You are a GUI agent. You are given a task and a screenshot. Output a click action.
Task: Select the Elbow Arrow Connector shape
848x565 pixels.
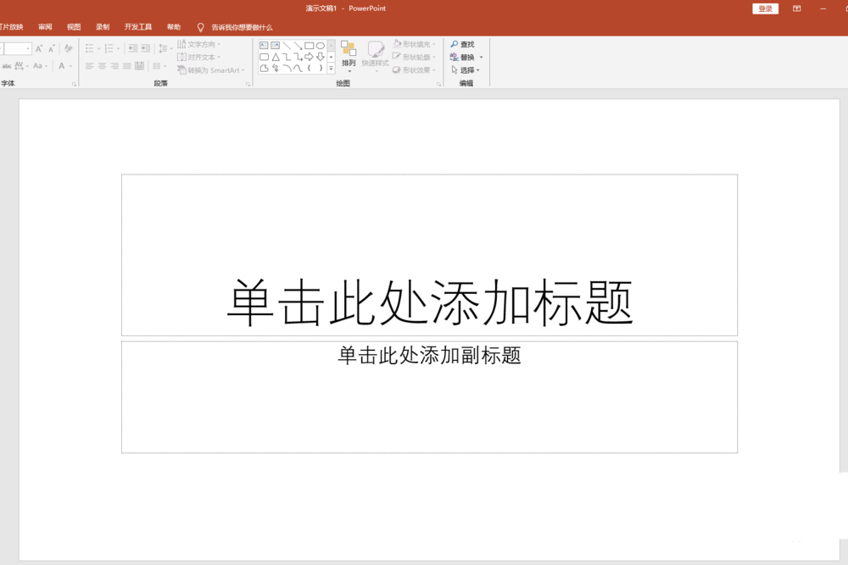coord(298,57)
